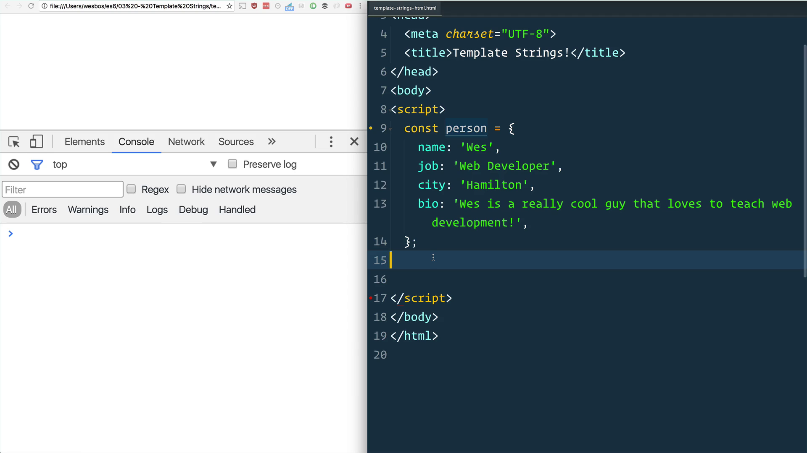Enable the Preserve log checkbox
Image resolution: width=807 pixels, height=453 pixels.
[x=232, y=164]
